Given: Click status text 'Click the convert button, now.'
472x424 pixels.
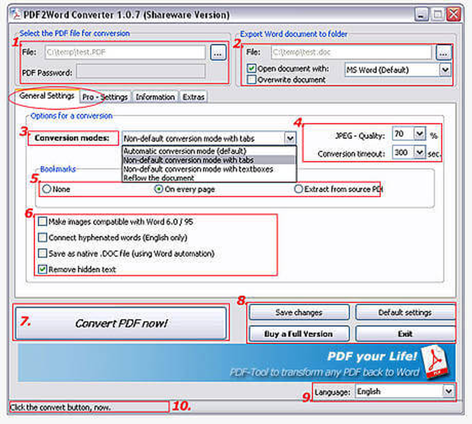Looking at the screenshot, I should click(60, 407).
